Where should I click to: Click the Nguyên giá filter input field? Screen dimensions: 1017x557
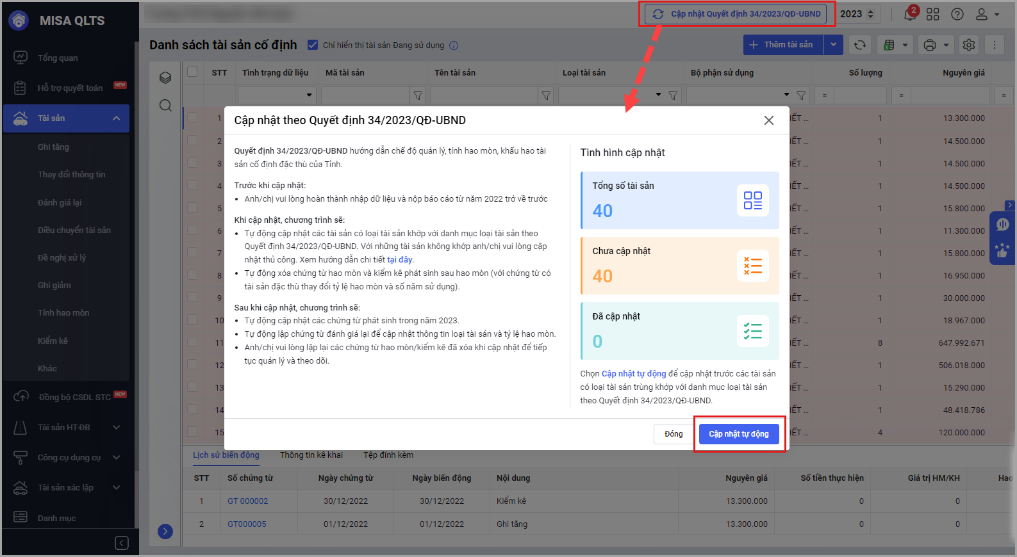pos(950,95)
